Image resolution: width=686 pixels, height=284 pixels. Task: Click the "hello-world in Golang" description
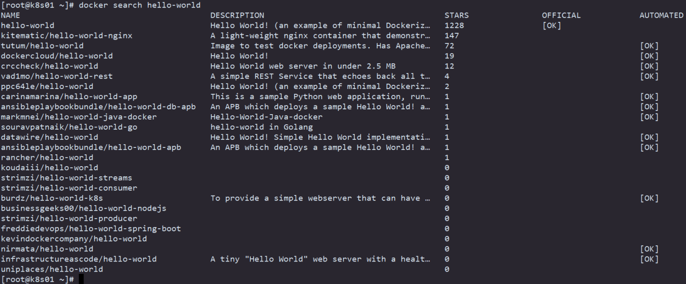click(x=262, y=128)
